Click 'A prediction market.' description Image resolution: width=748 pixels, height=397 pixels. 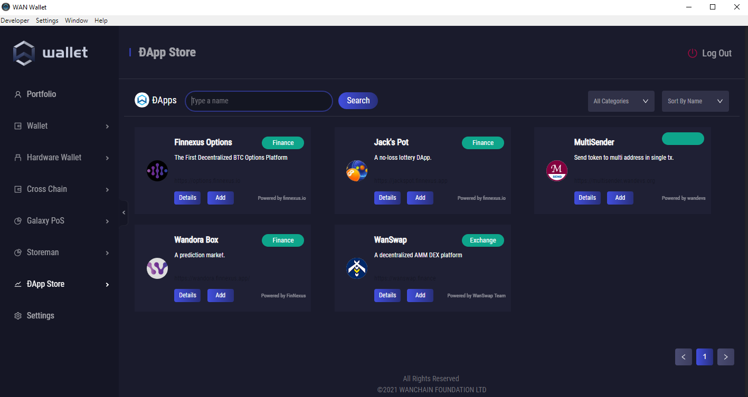pyautogui.click(x=200, y=255)
